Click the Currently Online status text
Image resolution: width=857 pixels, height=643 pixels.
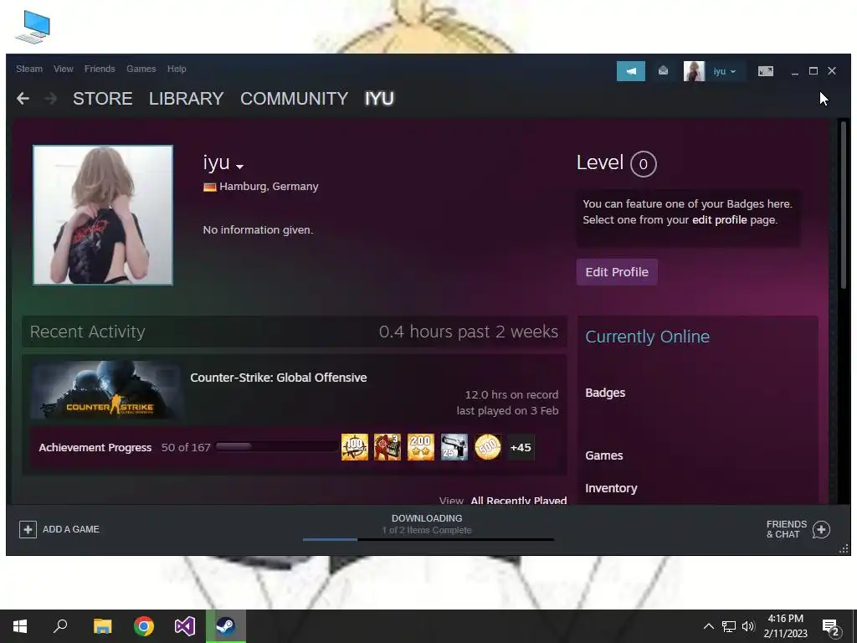(647, 337)
